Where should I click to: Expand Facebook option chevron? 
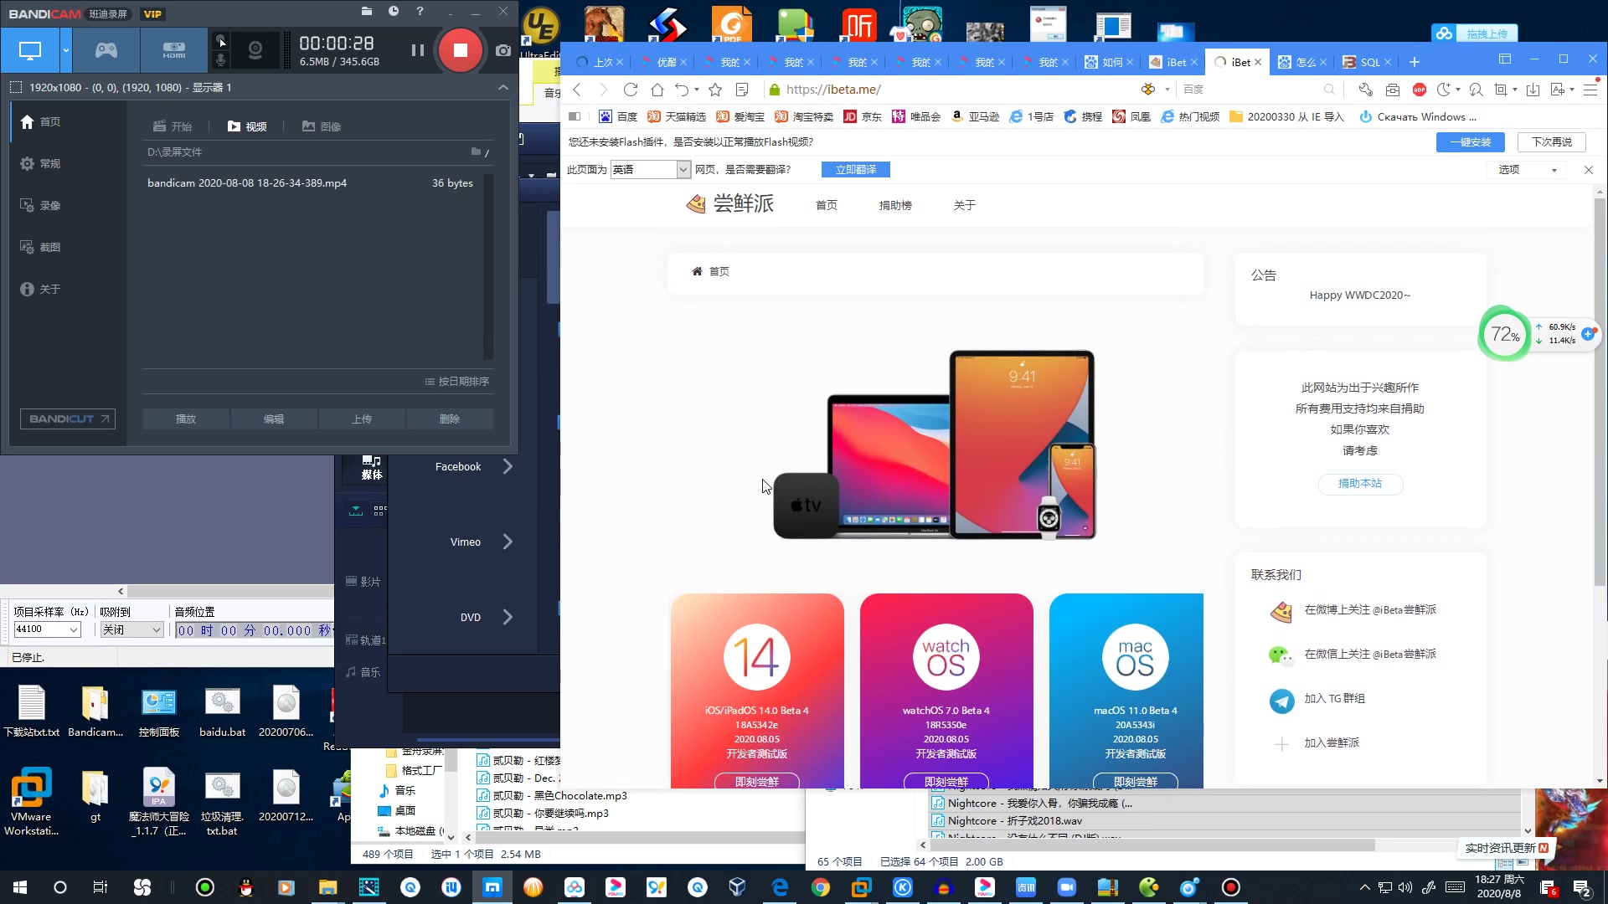click(x=508, y=466)
